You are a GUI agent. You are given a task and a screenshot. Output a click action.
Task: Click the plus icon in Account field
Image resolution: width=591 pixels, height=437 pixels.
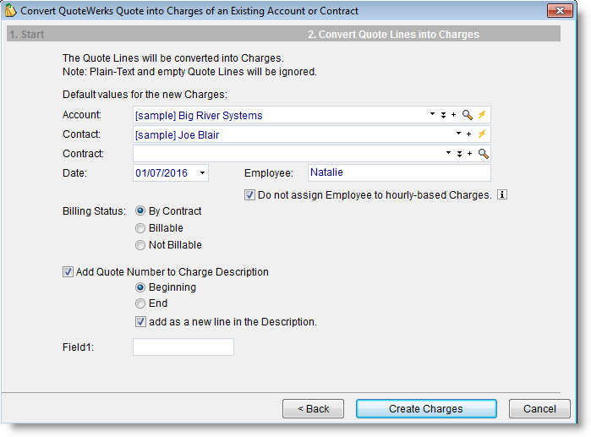[453, 115]
